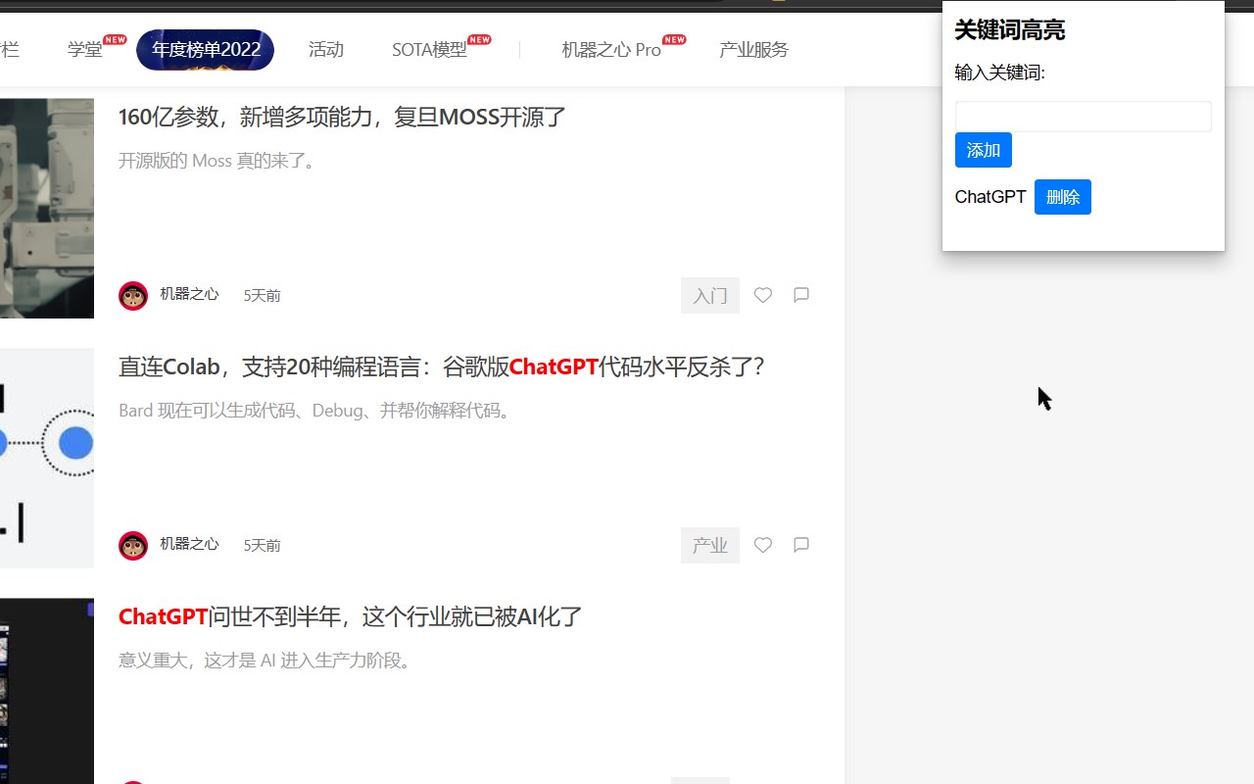Open the 机器之心 Pro nav item

coord(611,50)
